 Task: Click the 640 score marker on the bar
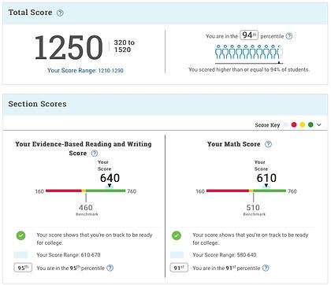coord(110,187)
